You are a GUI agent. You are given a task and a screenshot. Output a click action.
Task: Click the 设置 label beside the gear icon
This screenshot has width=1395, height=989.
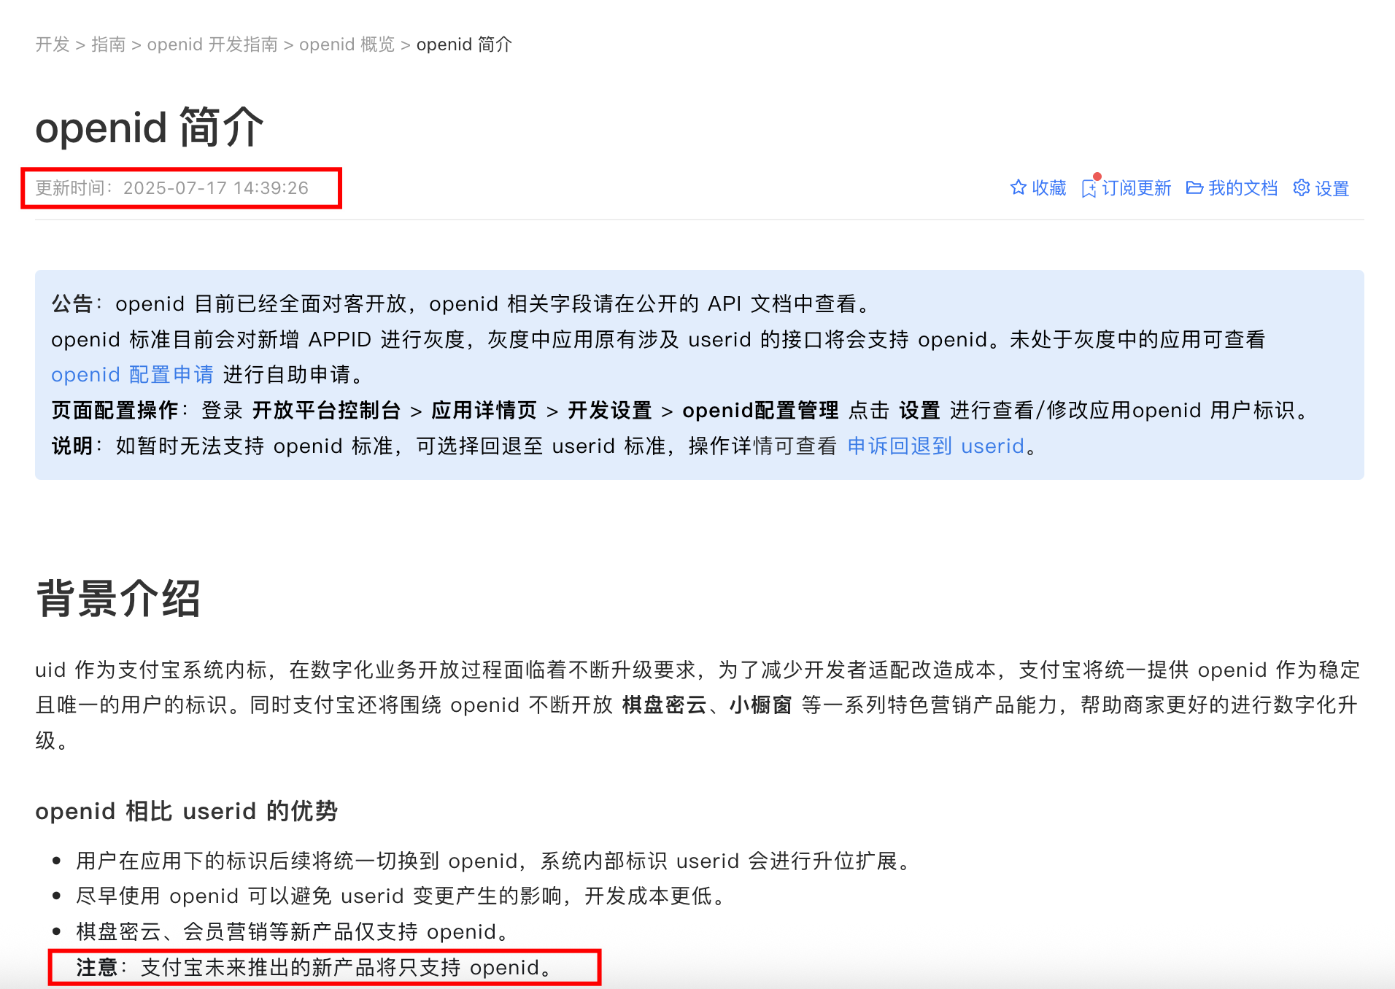pyautogui.click(x=1332, y=188)
